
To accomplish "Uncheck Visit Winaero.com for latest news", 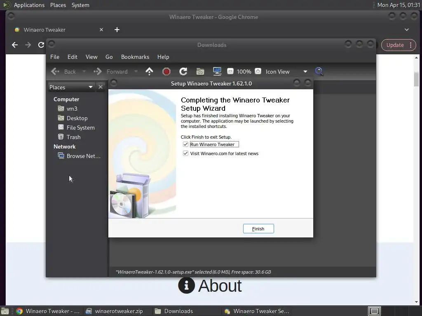I will point(185,153).
